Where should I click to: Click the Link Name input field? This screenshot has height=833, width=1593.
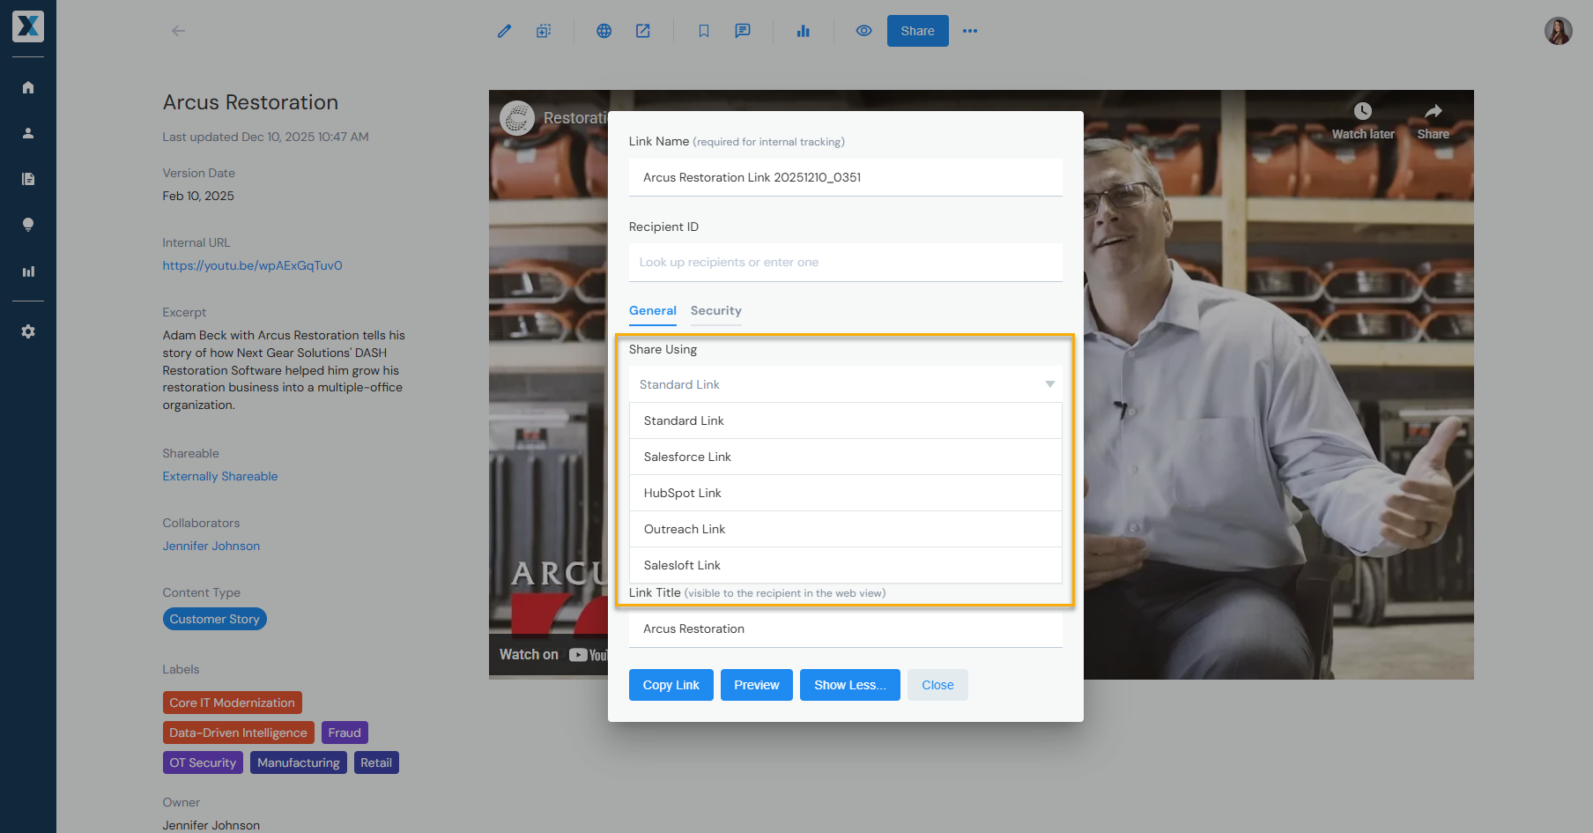846,177
